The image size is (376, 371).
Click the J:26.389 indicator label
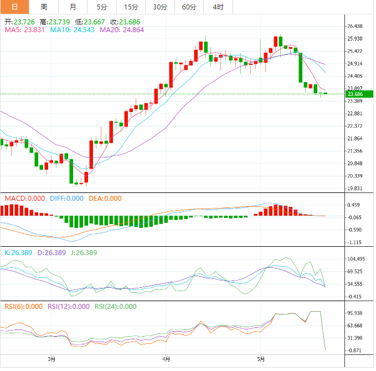tap(84, 253)
